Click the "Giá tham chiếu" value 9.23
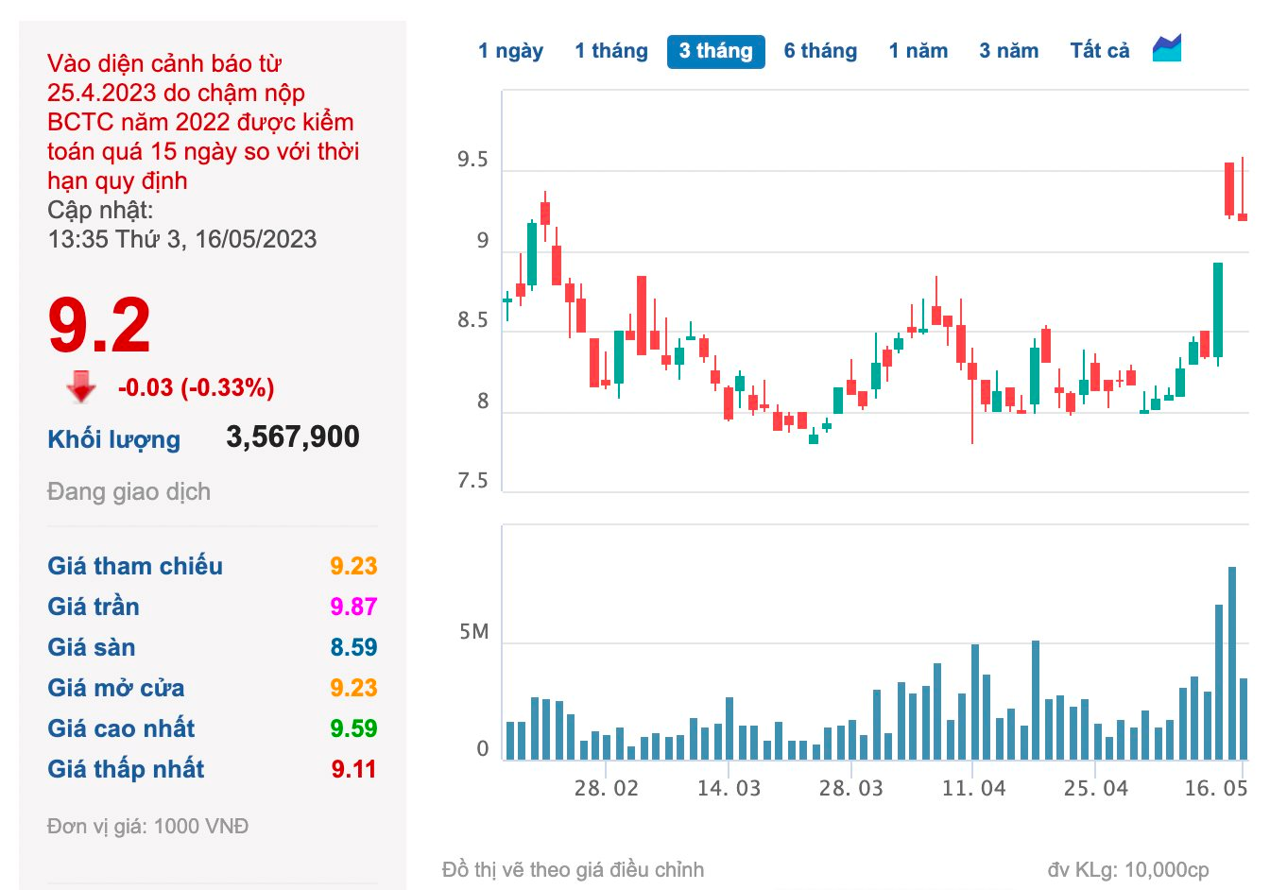The image size is (1270, 890). [353, 566]
